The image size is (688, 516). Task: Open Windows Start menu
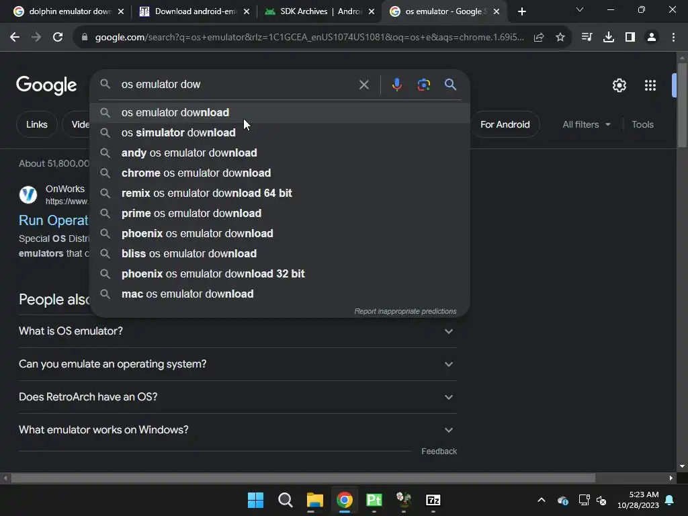pyautogui.click(x=256, y=500)
